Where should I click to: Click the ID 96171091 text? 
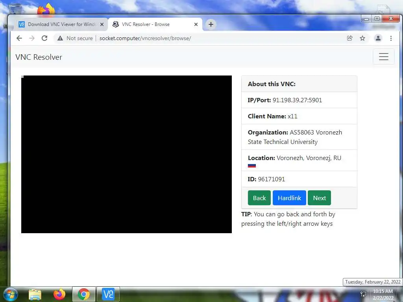266,179
